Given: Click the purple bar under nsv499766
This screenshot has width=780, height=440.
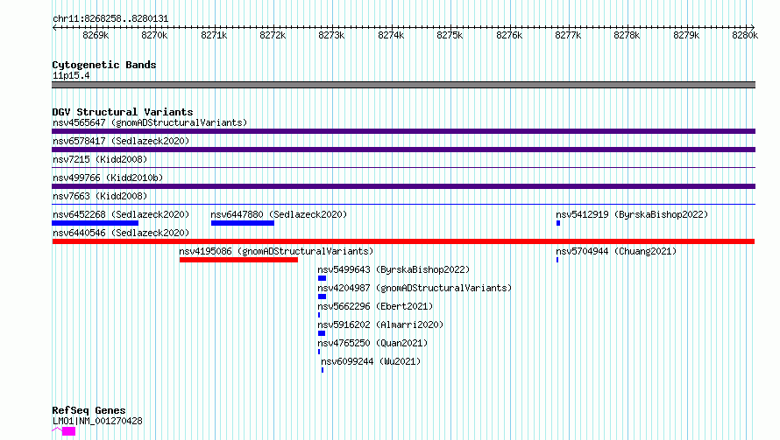Looking at the screenshot, I should click(403, 186).
